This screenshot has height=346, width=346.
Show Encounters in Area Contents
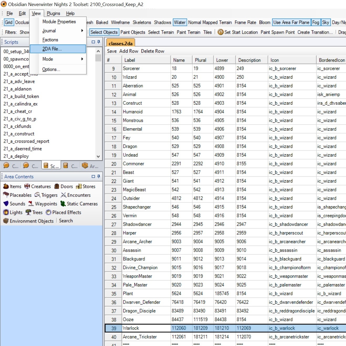tap(76, 195)
